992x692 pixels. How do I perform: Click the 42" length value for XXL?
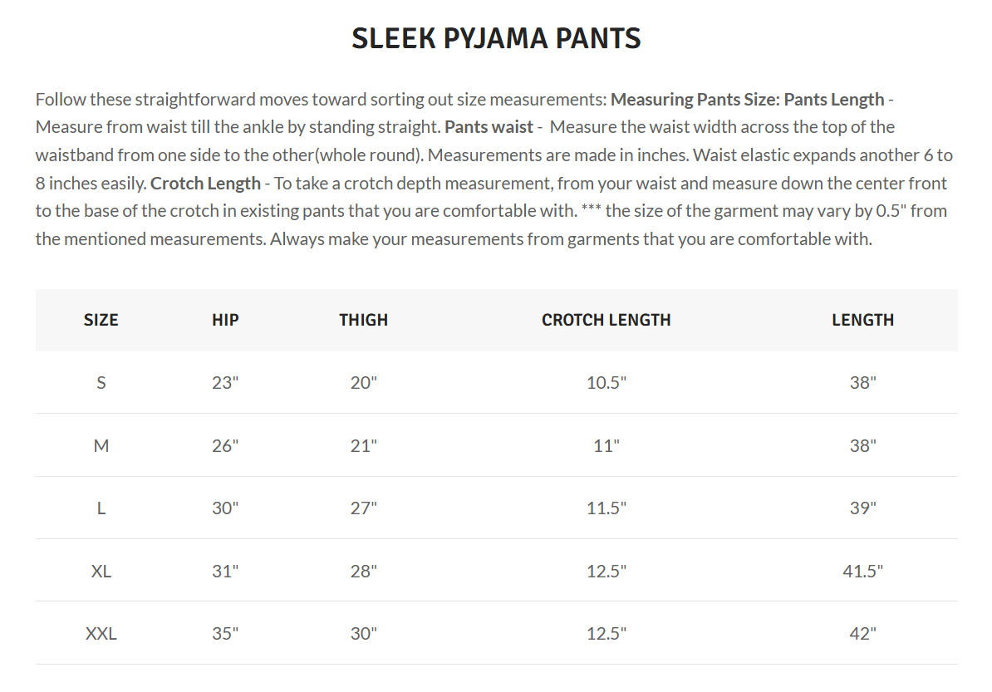(862, 634)
